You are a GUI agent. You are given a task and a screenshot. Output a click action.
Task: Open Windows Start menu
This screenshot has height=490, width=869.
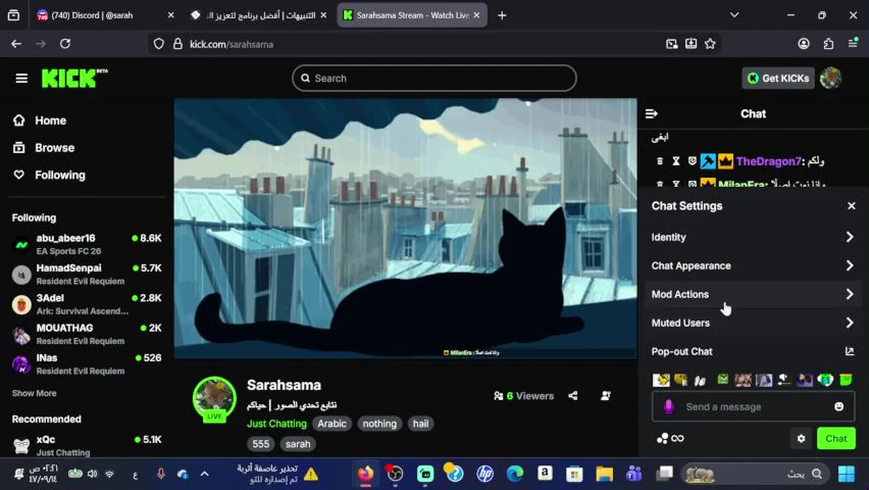pos(847,474)
